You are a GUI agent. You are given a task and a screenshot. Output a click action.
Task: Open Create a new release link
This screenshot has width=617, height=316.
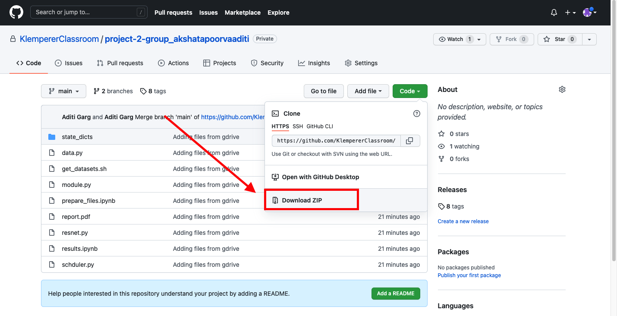tap(463, 221)
